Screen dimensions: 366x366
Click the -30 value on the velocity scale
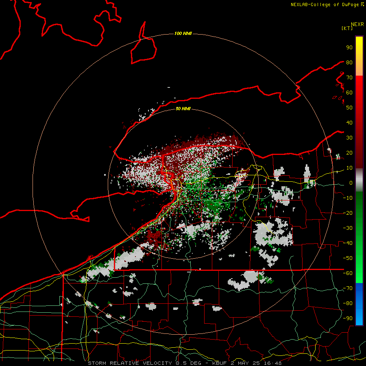click(x=348, y=228)
